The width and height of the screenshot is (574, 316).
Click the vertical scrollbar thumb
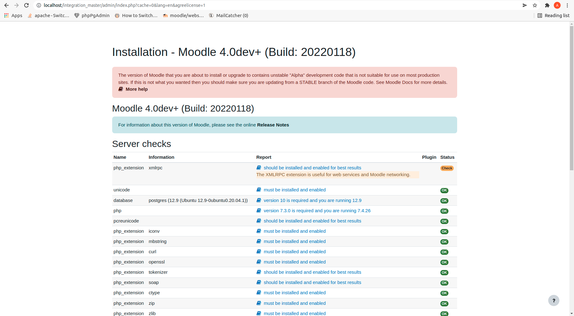tap(572, 98)
